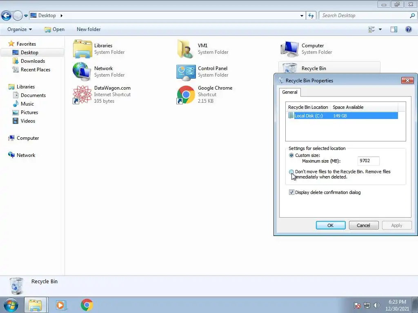The height and width of the screenshot is (313, 418).
Task: Open Windows Media Player from taskbar
Action: [61, 305]
